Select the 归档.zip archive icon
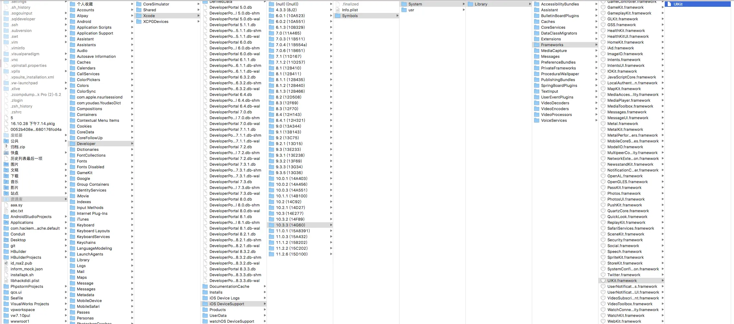The height and width of the screenshot is (324, 734). point(6,147)
